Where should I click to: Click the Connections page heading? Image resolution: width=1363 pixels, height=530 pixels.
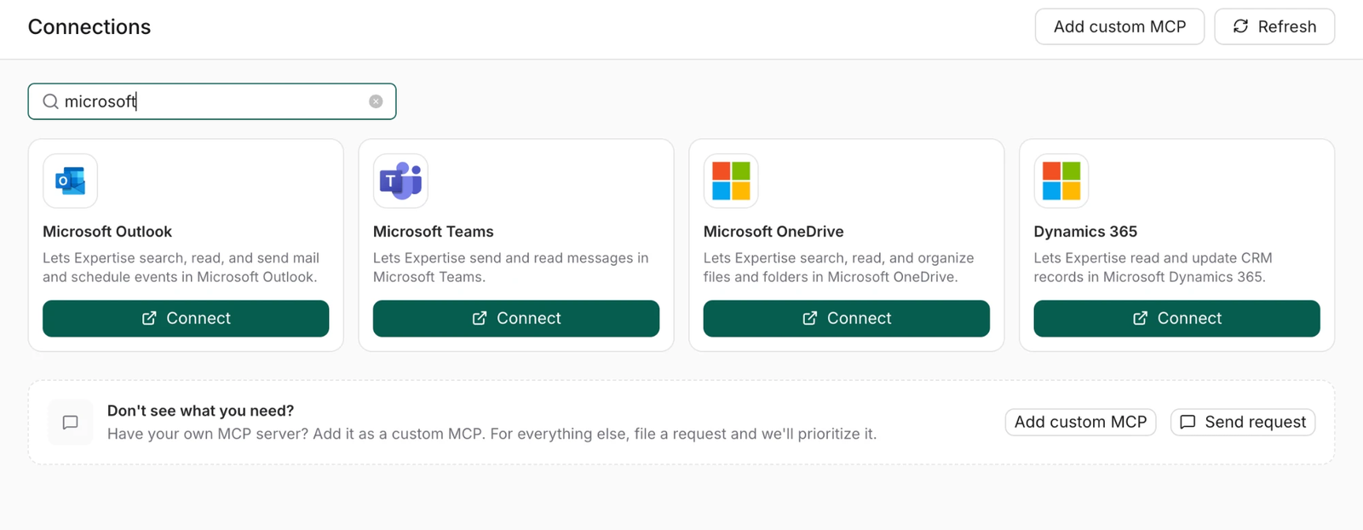coord(89,26)
